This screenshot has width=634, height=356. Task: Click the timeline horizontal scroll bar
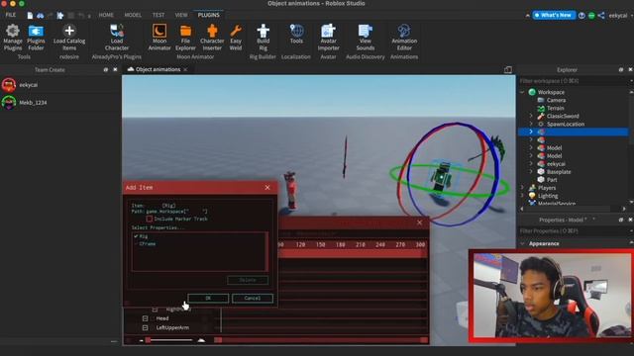[x=321, y=340]
